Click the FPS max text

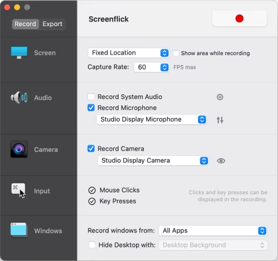(x=184, y=67)
